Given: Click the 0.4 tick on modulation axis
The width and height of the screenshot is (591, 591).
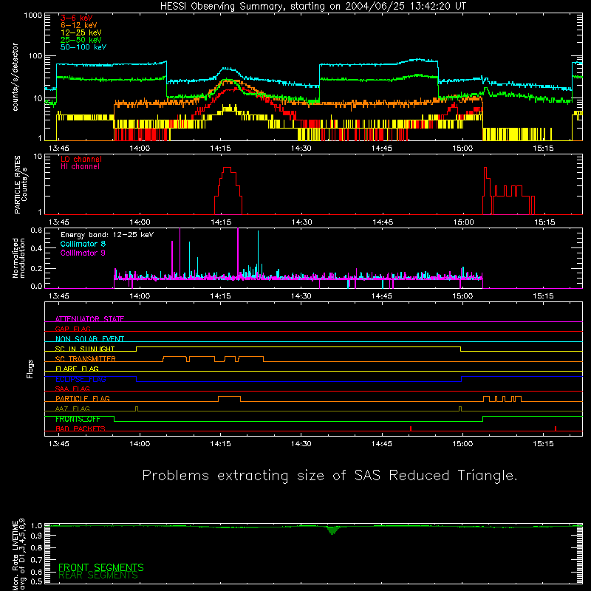Looking at the screenshot, I should [x=36, y=248].
